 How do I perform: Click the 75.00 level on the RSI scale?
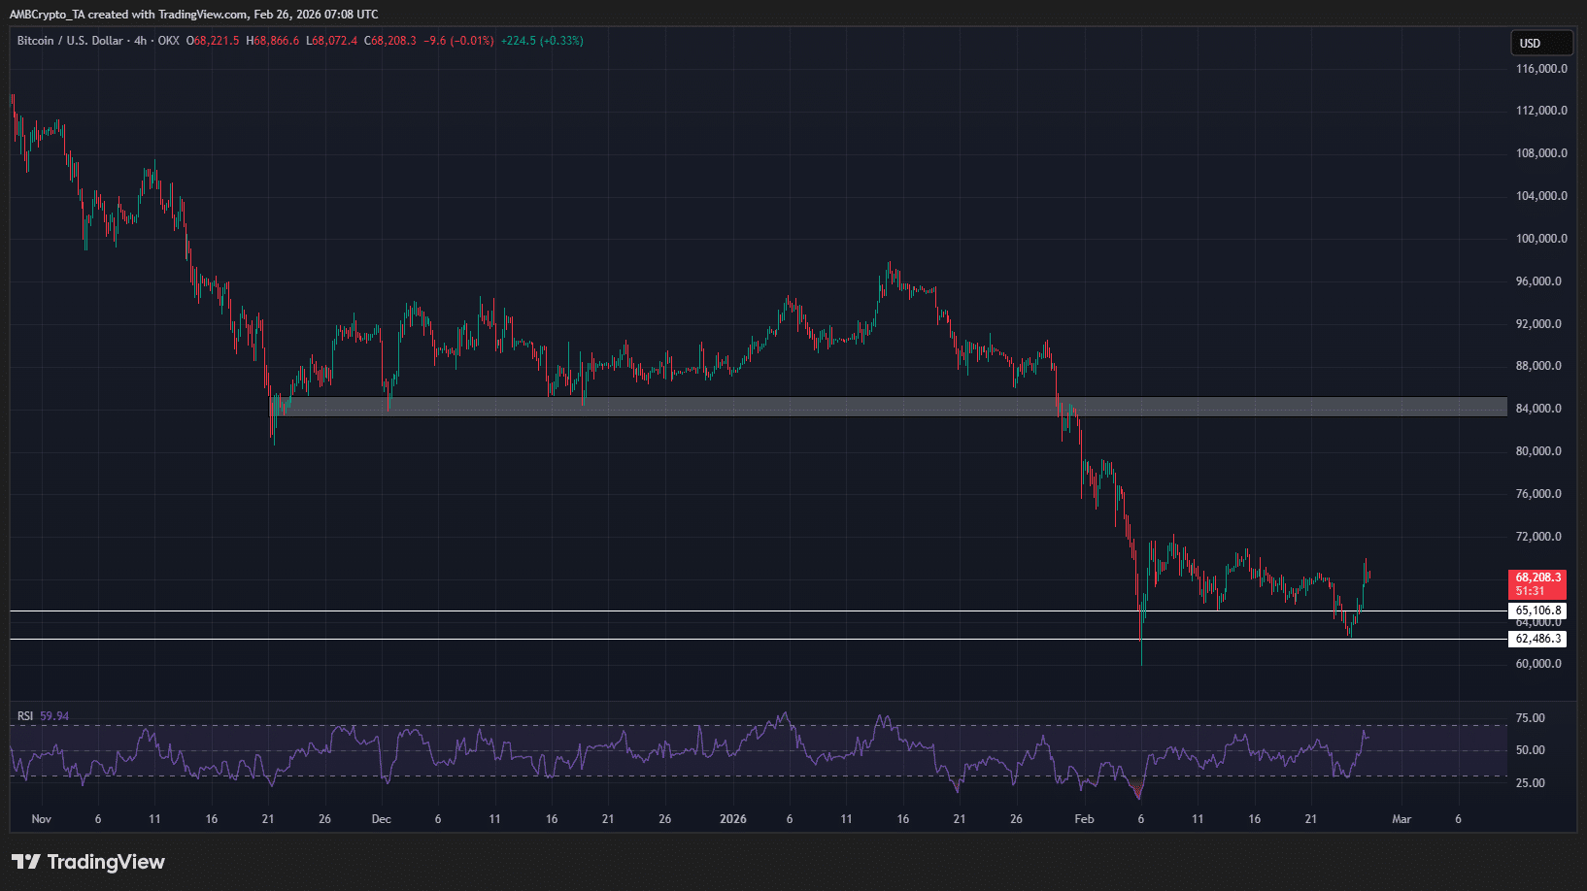pyautogui.click(x=1531, y=718)
